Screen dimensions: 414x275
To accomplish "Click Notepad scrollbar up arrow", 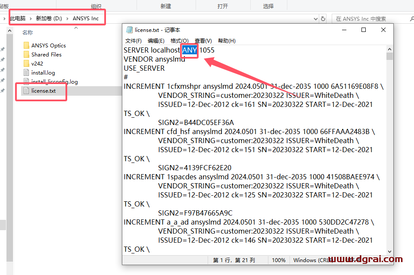I will 389,49.
